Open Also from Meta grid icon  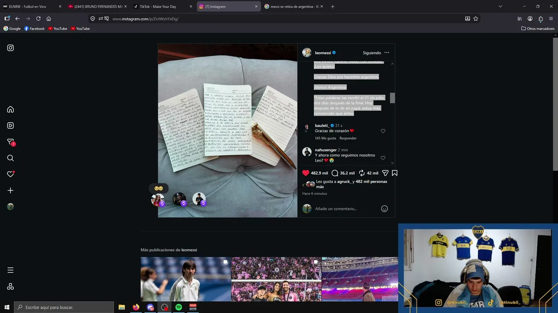[10, 286]
